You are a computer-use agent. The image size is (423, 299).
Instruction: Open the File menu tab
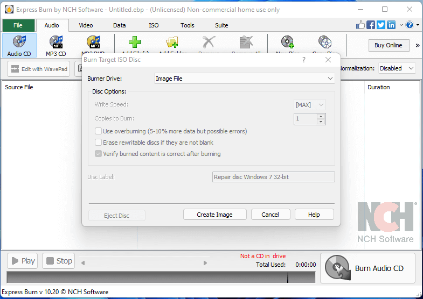pos(18,25)
